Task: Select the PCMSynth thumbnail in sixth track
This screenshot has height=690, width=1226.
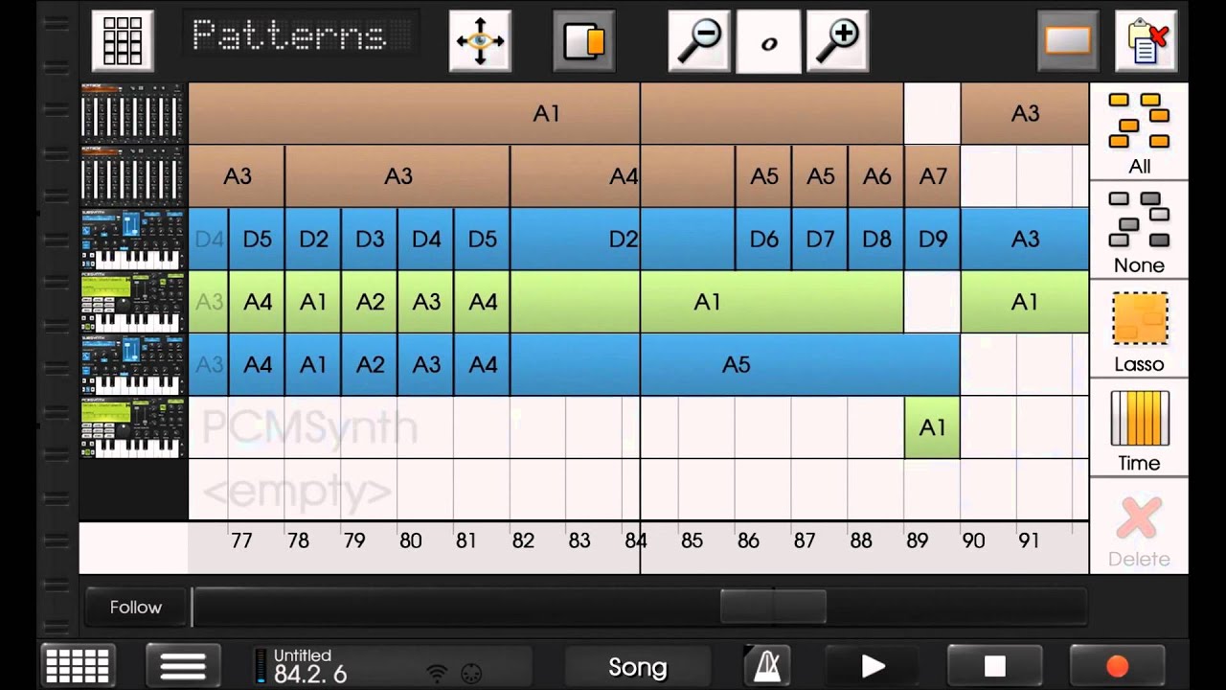Action: pyautogui.click(x=133, y=427)
